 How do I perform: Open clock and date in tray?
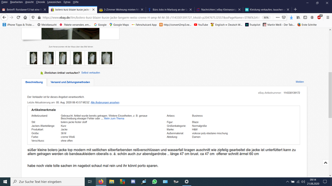pos(313,182)
